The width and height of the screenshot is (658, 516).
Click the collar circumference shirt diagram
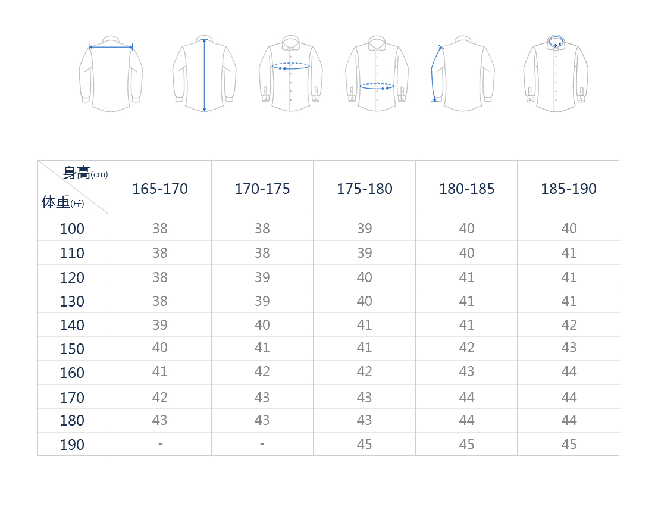tap(556, 74)
